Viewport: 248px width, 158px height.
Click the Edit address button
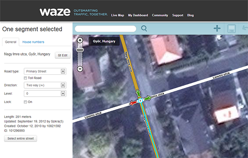[x=63, y=55]
